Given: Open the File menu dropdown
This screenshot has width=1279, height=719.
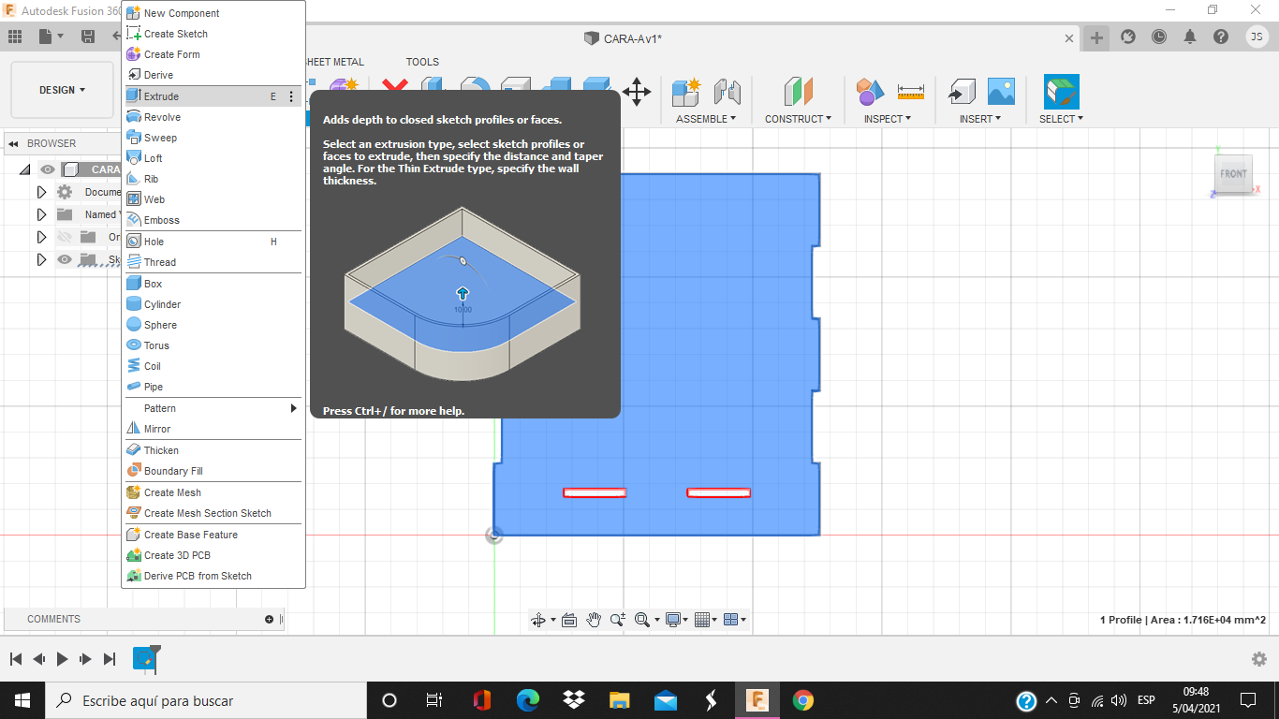Looking at the screenshot, I should coord(51,37).
